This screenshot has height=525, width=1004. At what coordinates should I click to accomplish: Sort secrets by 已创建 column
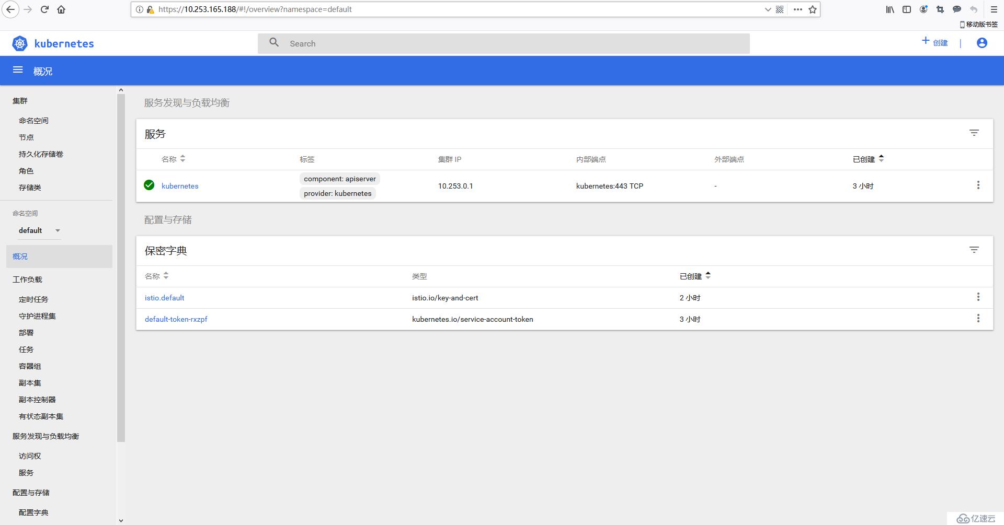click(695, 276)
